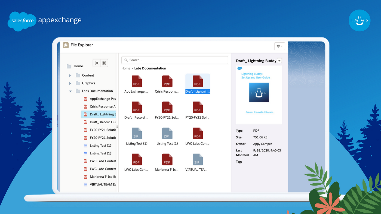Click the Owner label in details panel

coord(241,144)
